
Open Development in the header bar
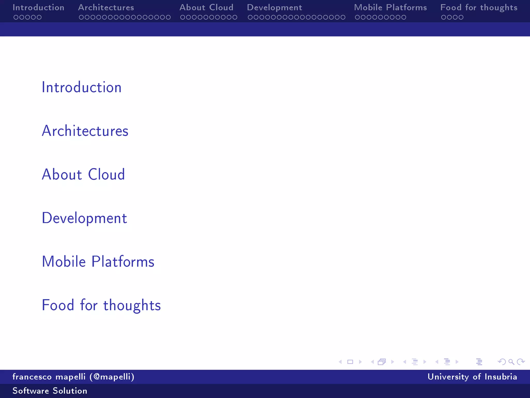(275, 8)
